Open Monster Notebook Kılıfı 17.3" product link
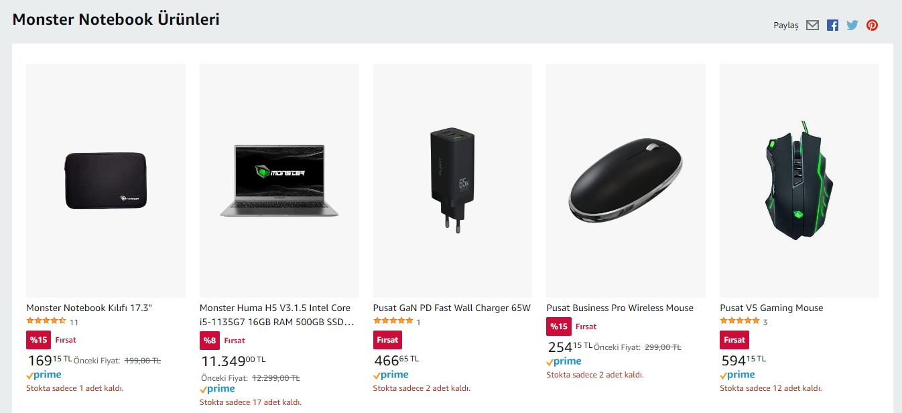Viewport: 902px width, 413px height. pyautogui.click(x=89, y=308)
